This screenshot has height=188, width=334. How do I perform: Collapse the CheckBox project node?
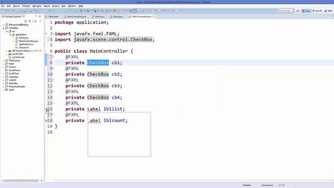(3, 28)
